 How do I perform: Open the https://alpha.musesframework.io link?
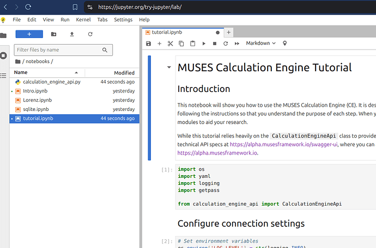pyautogui.click(x=217, y=153)
